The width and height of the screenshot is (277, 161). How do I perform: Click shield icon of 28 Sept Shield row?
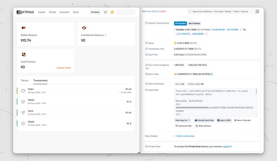point(23,102)
